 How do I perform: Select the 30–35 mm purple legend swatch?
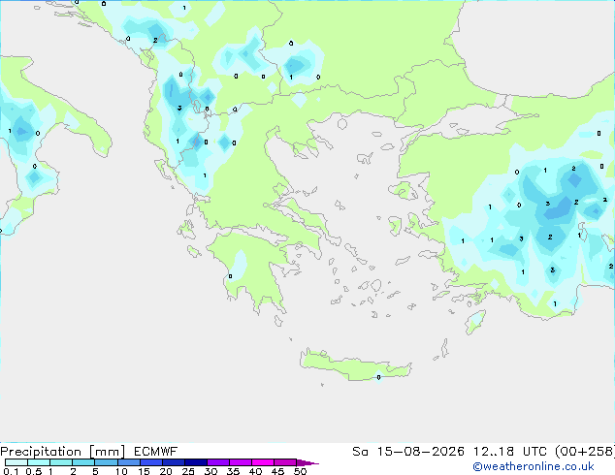(x=218, y=462)
